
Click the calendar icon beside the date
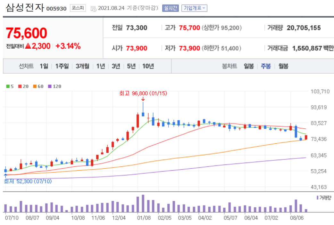[x=93, y=9]
